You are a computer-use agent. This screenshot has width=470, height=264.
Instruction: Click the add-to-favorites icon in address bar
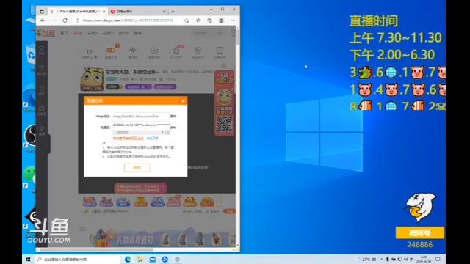[x=187, y=21]
